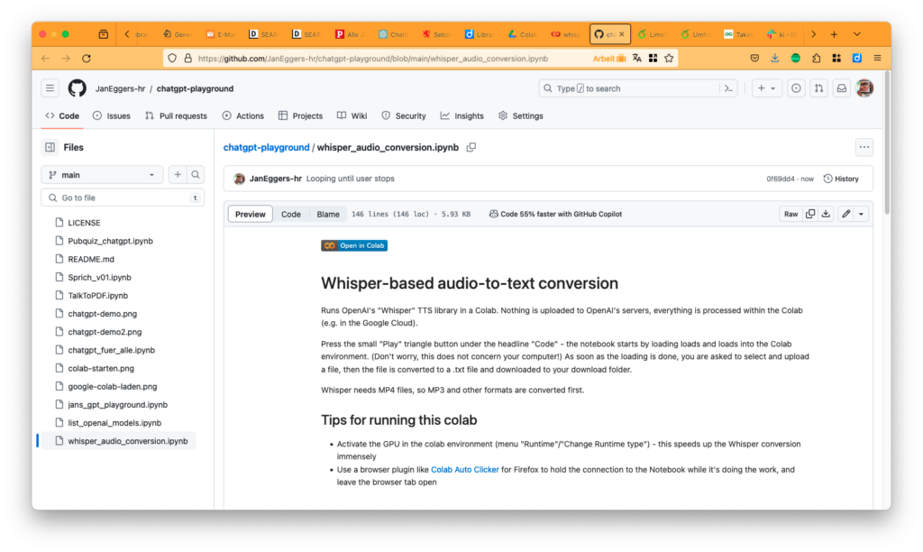
Task: Go back in browser history
Action: click(46, 59)
